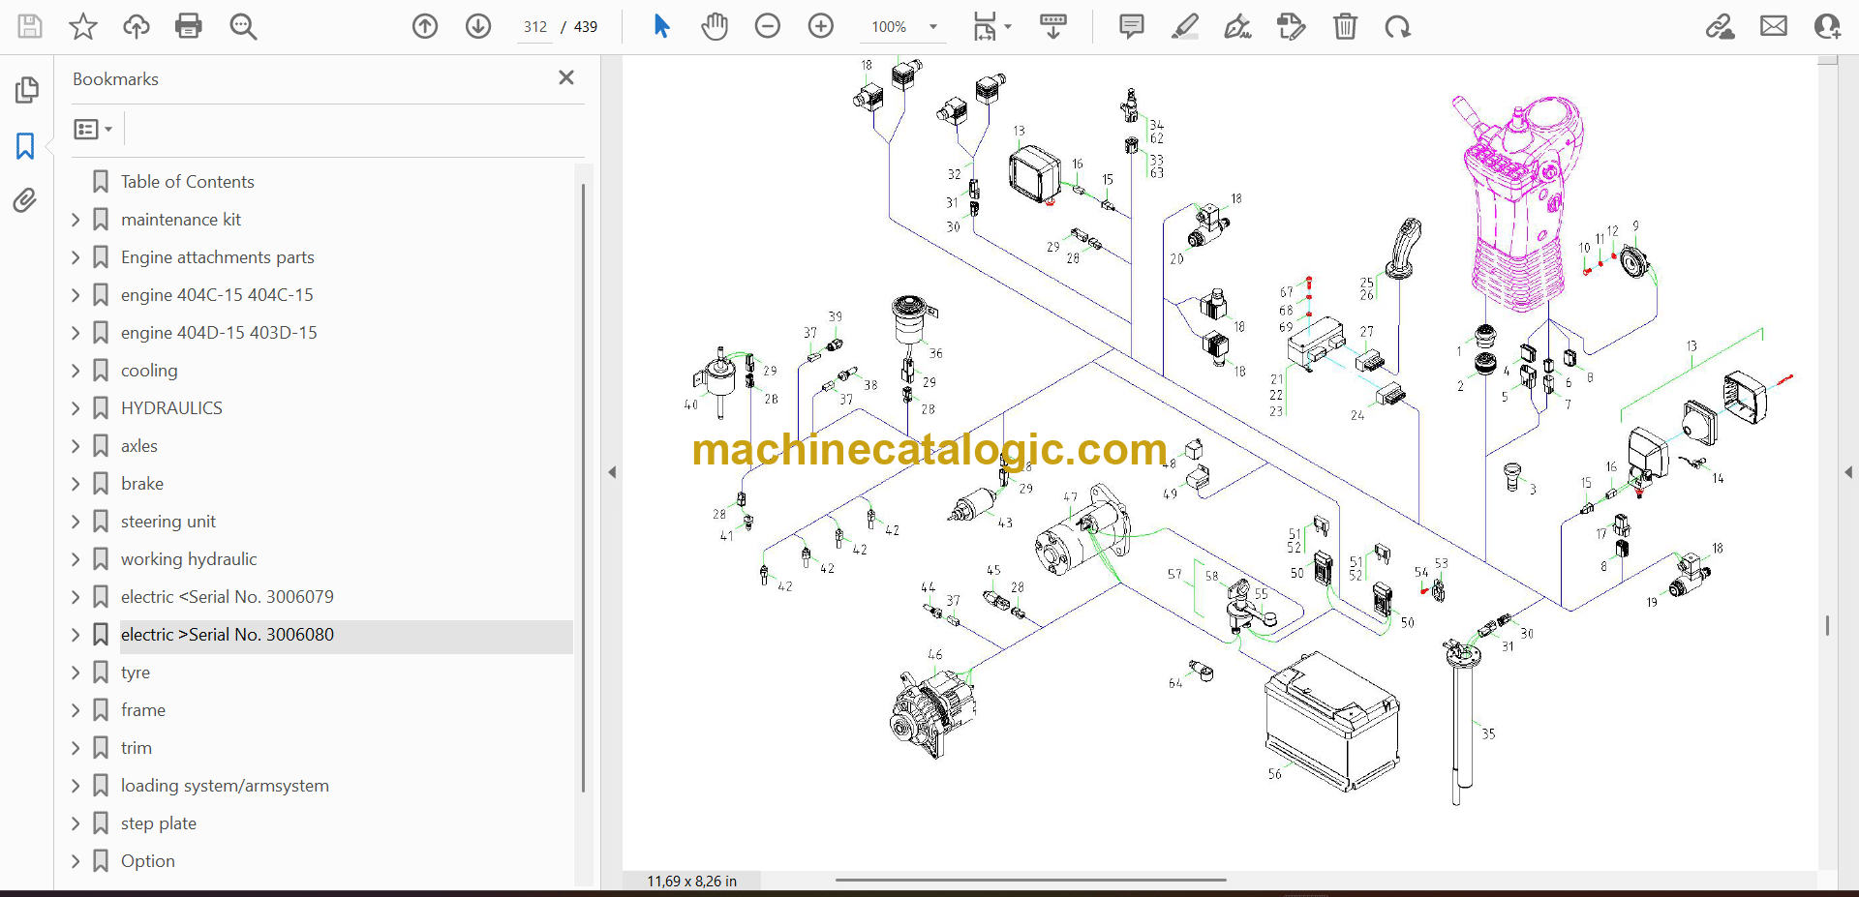Click the Zoom Out minus icon

pos(768,26)
